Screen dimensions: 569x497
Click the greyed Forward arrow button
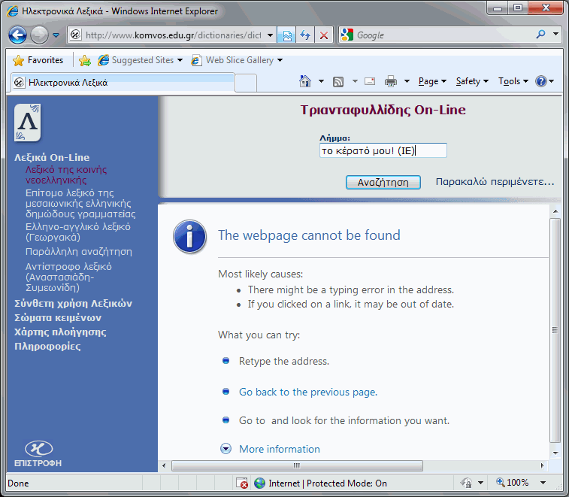(x=39, y=35)
